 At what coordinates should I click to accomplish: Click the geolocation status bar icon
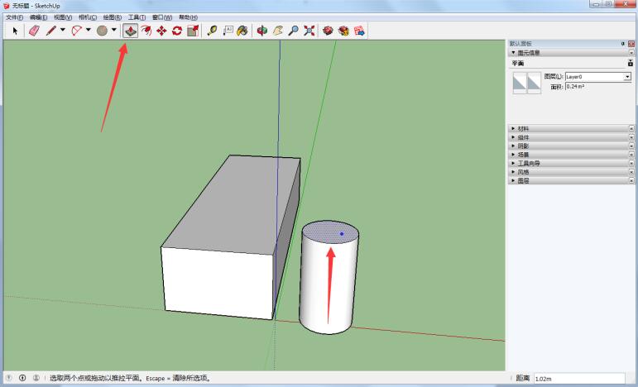[8, 379]
